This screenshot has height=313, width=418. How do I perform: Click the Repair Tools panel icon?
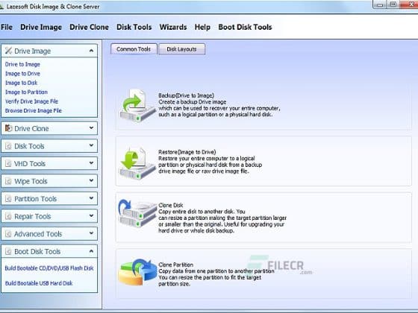point(8,216)
